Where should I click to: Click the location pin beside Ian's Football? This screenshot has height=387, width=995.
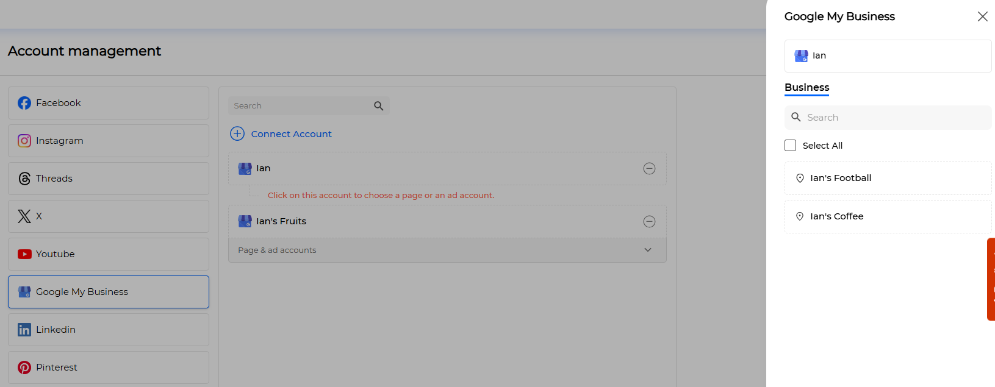(x=800, y=178)
